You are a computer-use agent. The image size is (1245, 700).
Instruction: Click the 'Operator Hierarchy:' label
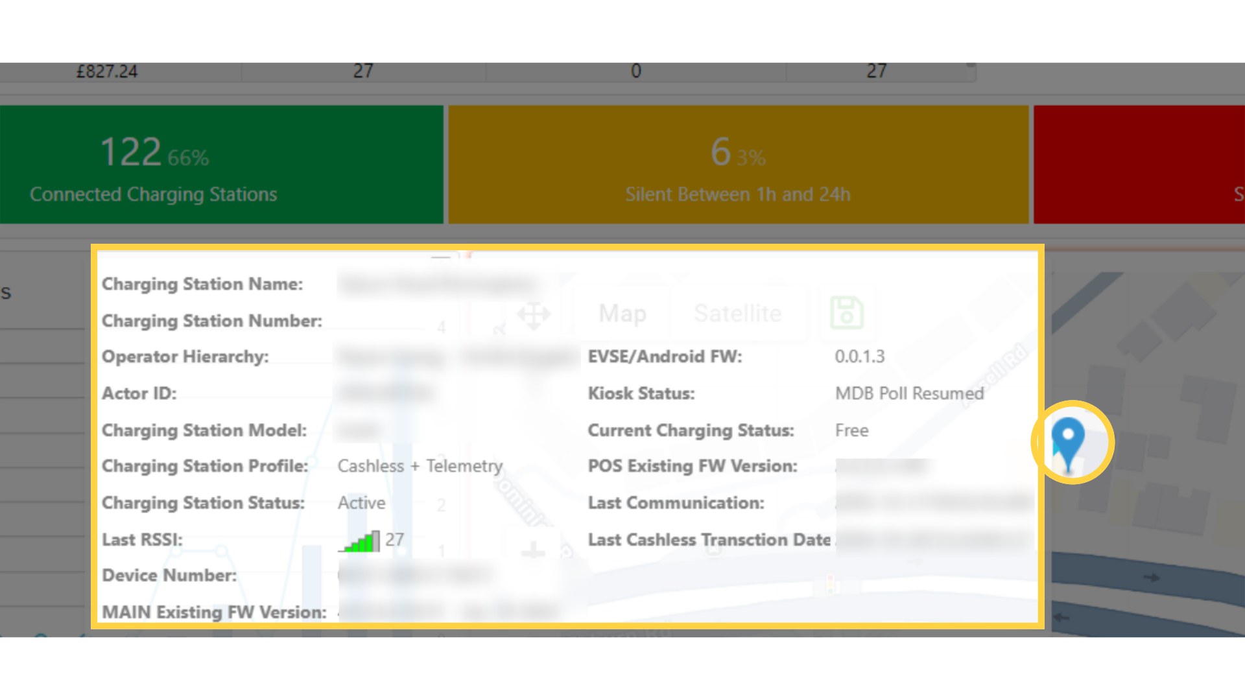point(185,356)
